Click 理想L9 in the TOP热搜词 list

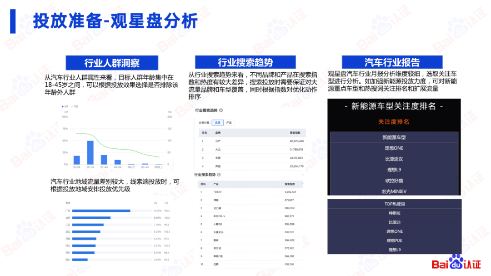[395, 250]
